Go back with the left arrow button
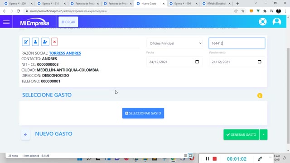Image resolution: width=290 pixels, height=163 pixels. (x=25, y=134)
